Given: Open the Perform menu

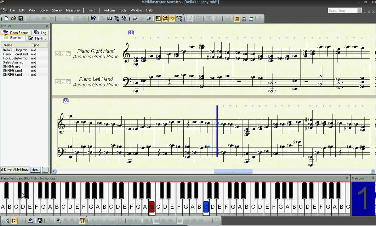Looking at the screenshot, I should pos(109,10).
